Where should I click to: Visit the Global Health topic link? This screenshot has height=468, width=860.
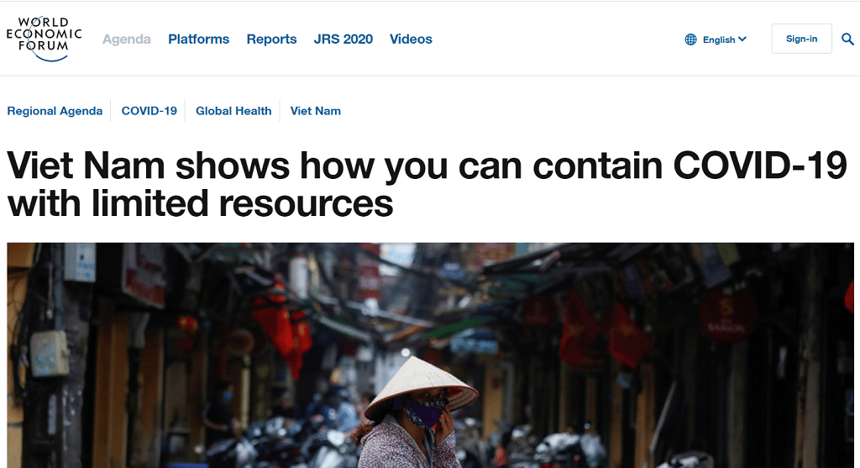coord(233,111)
